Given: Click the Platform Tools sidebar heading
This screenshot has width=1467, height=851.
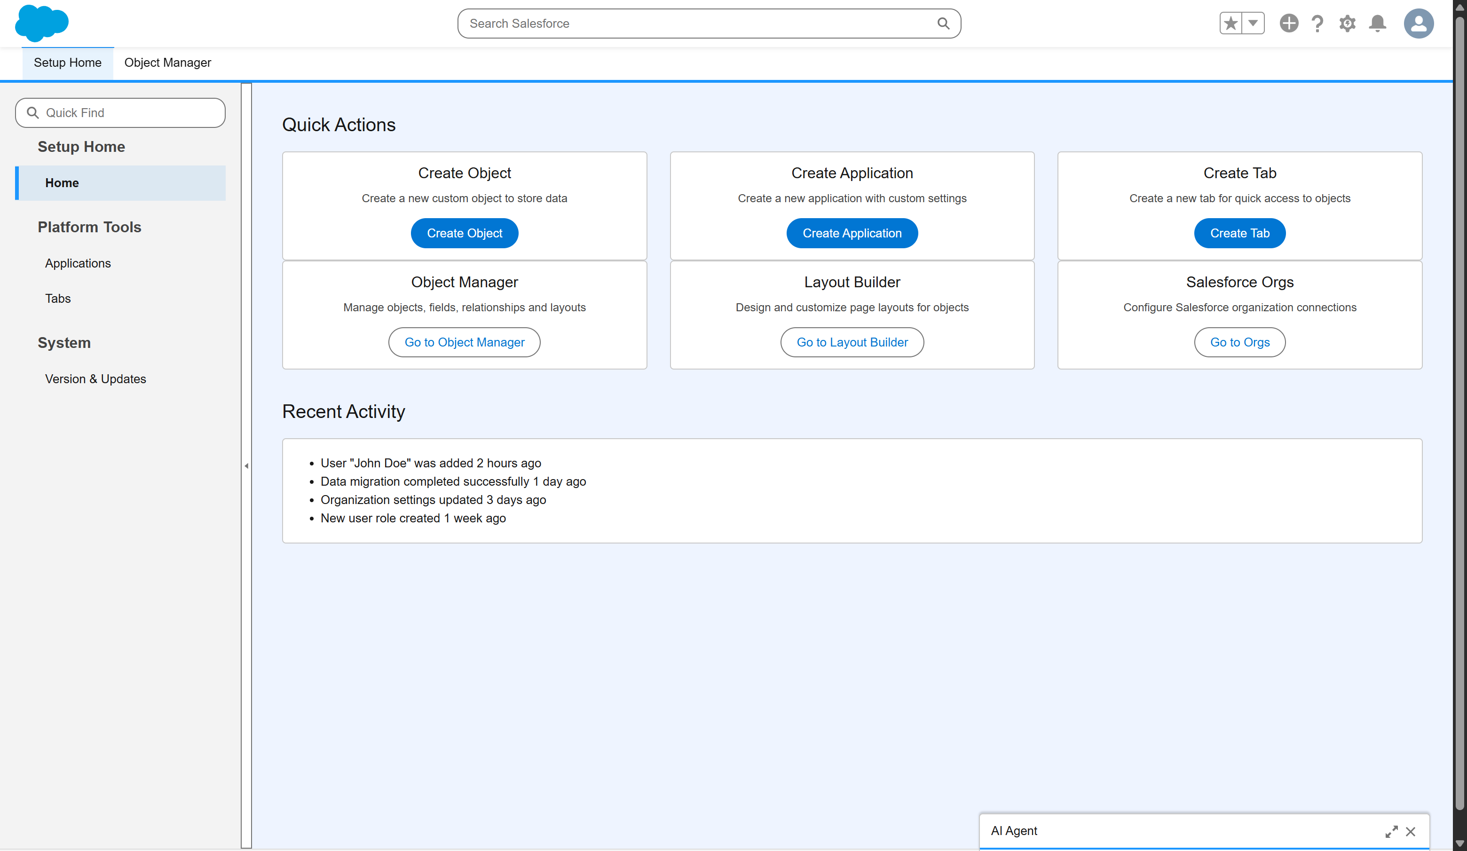Looking at the screenshot, I should pos(90,227).
